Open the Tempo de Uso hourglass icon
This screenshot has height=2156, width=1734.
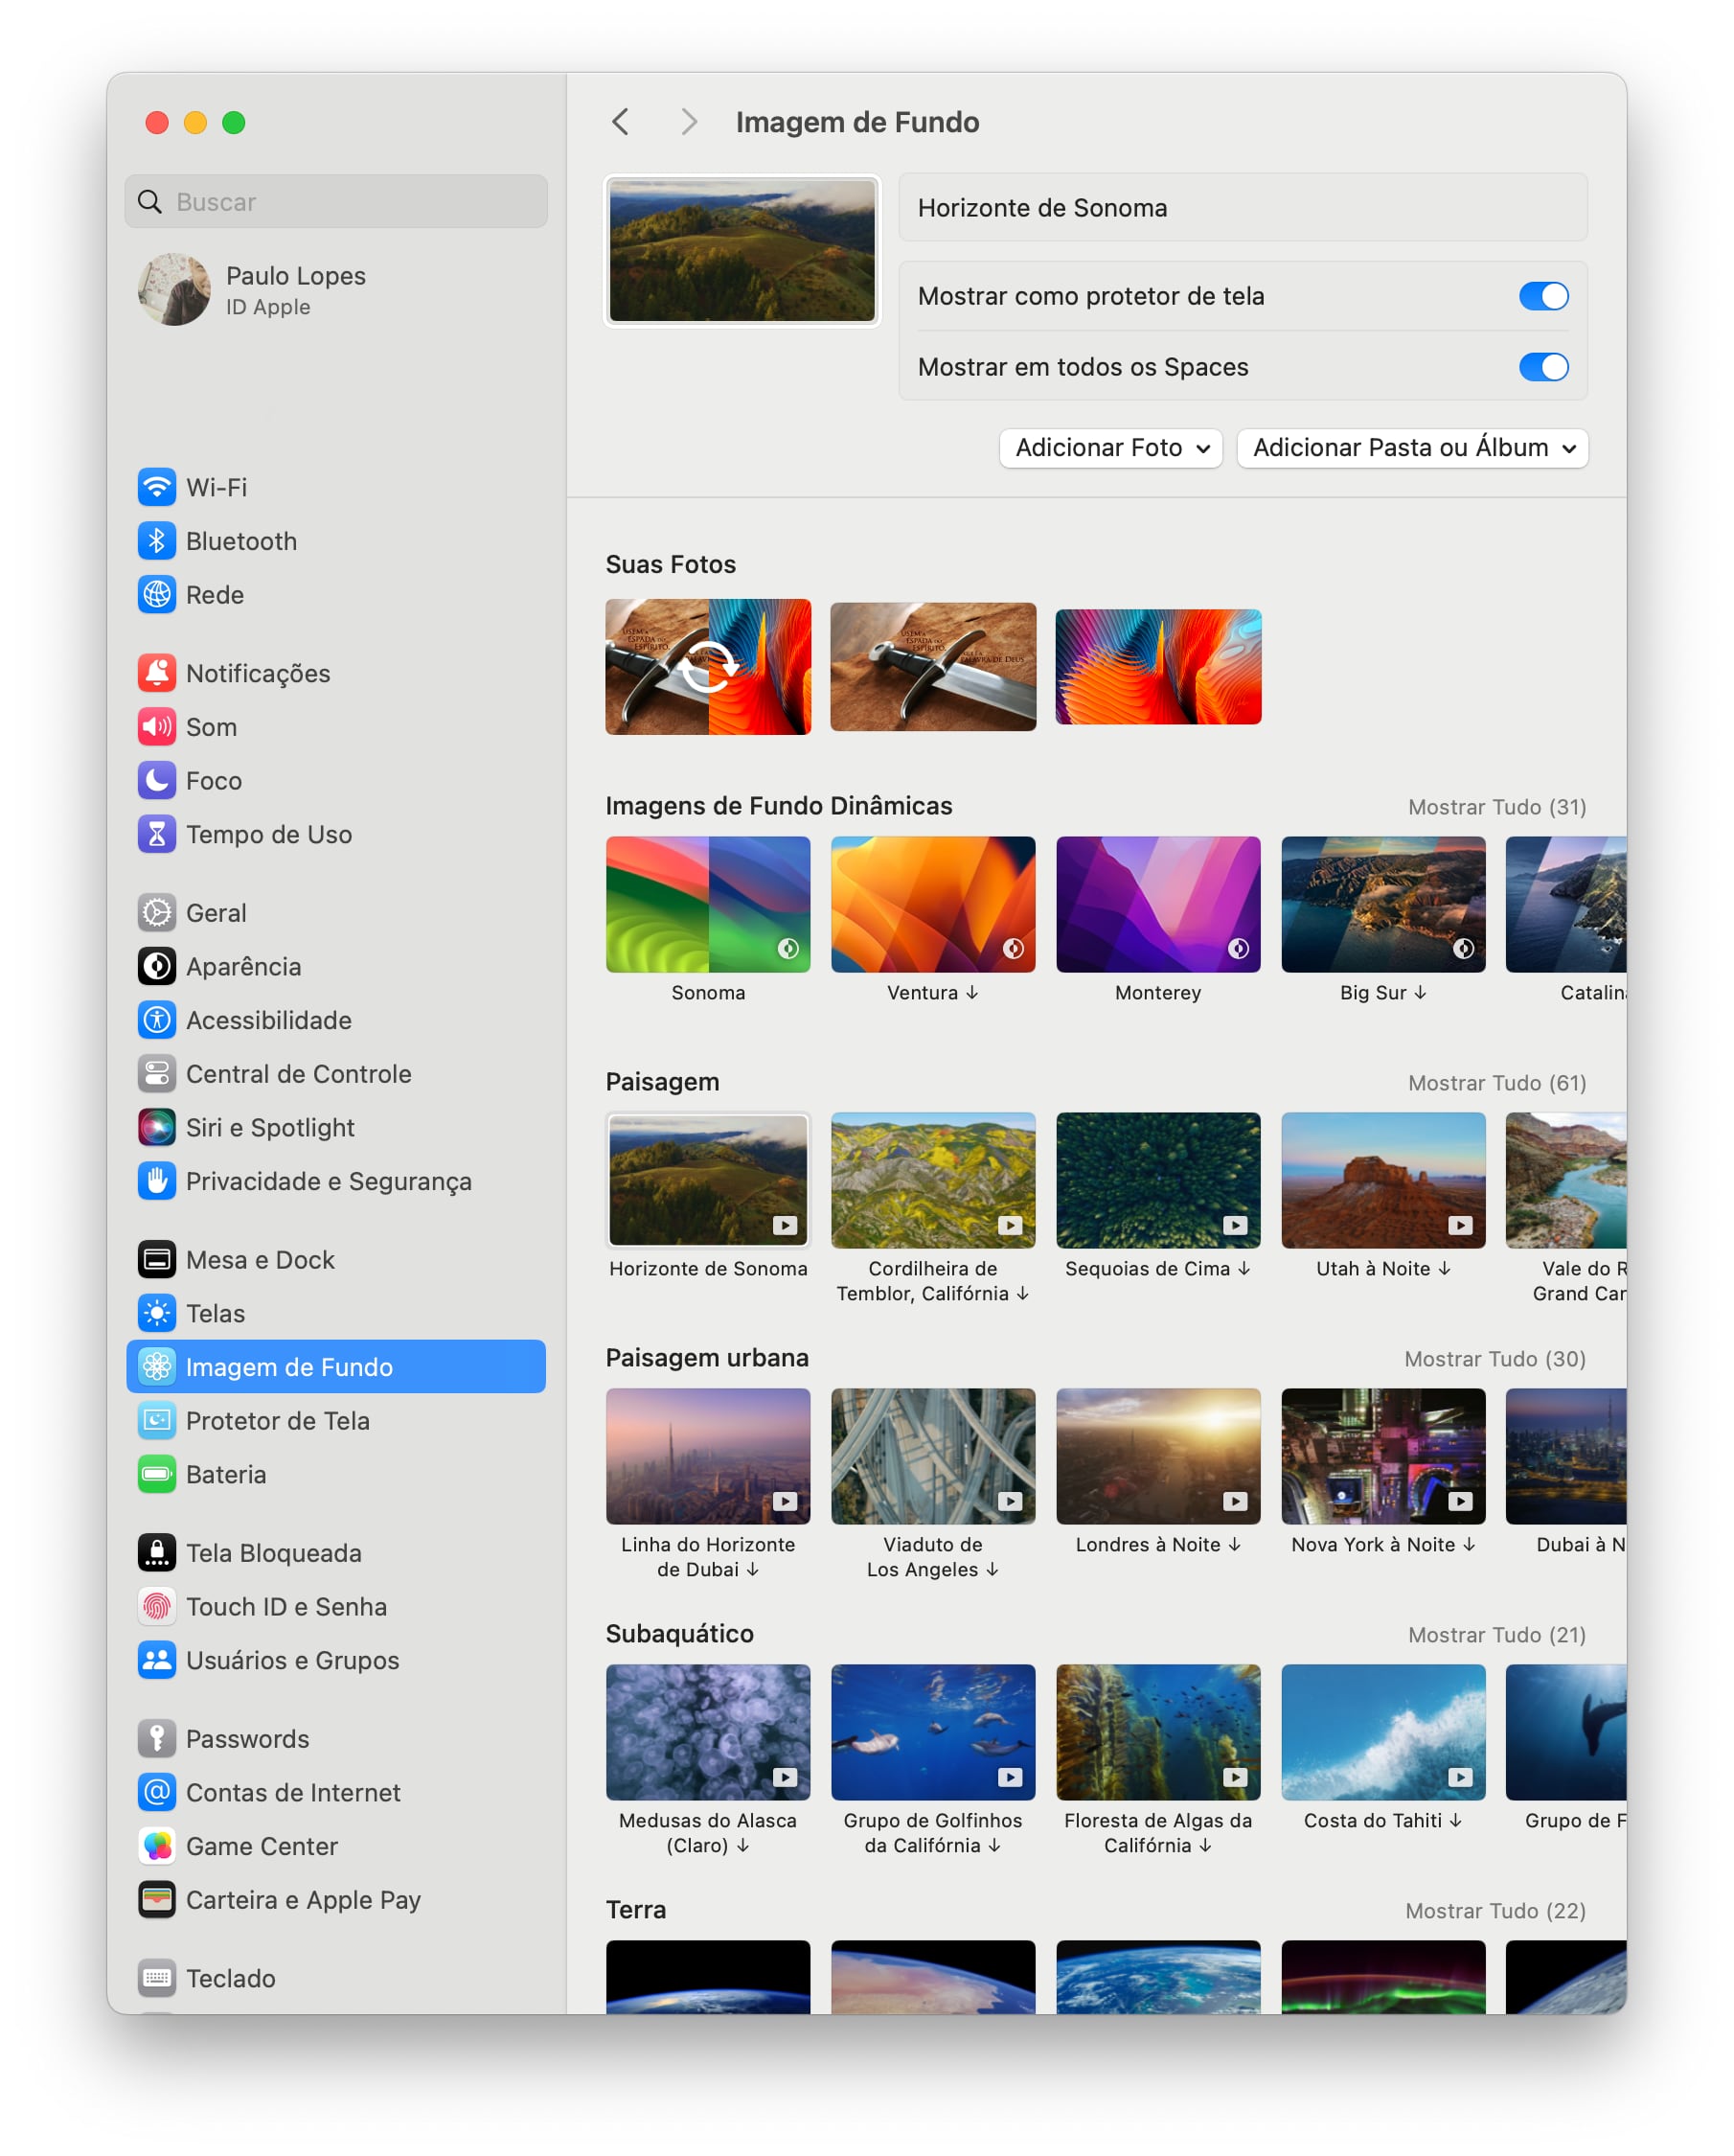[157, 834]
